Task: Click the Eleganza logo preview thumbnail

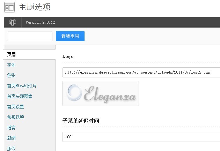Action: click(x=101, y=93)
